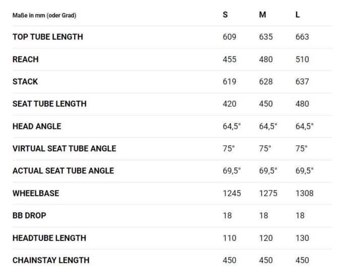Click the BB DROP row label
The image size is (359, 266).
[29, 216]
